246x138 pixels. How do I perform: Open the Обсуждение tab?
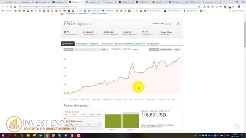click(x=153, y=44)
